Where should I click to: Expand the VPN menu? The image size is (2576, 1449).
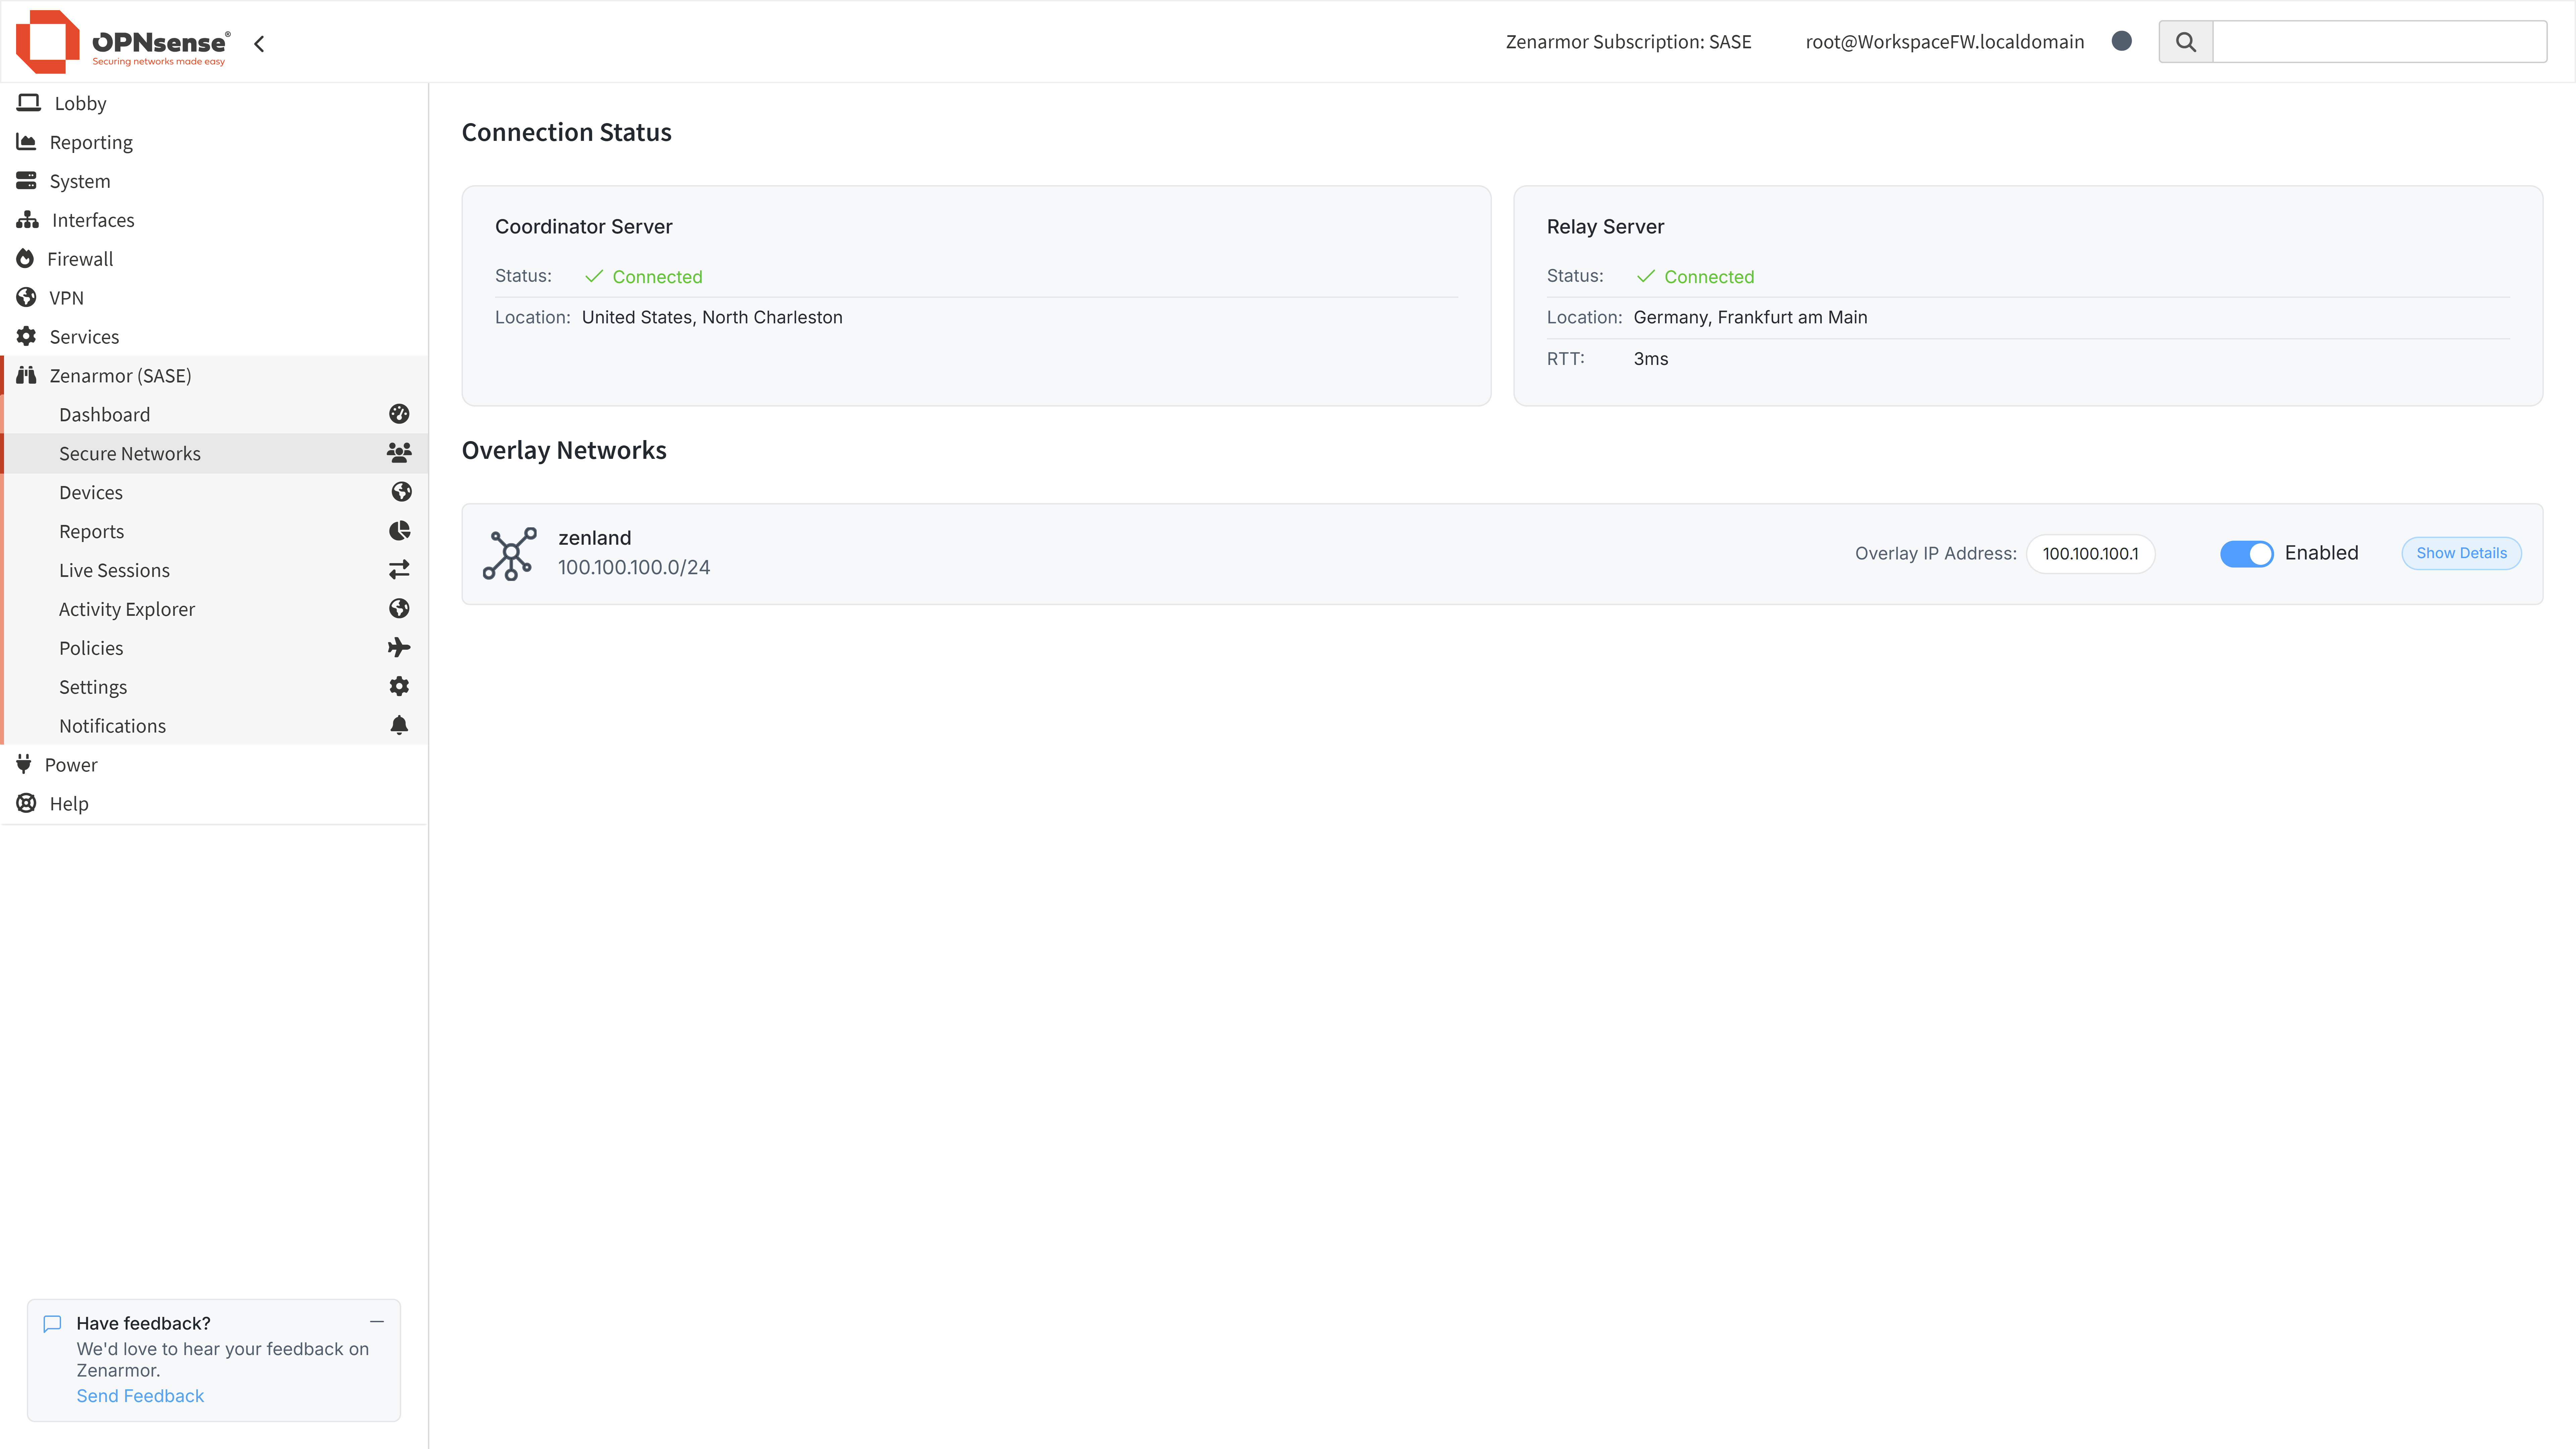pos(214,298)
